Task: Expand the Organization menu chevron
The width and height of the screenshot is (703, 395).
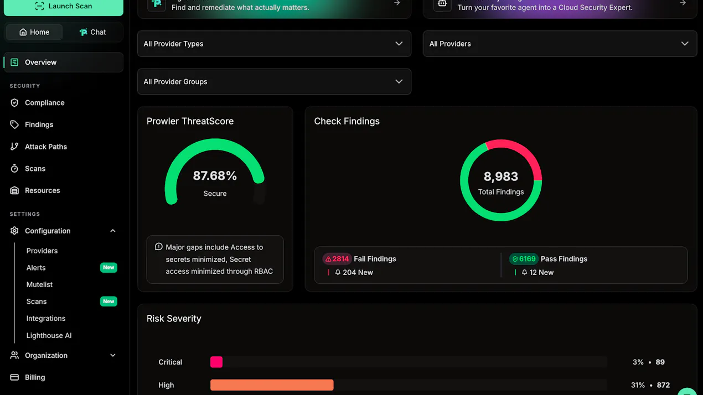Action: pyautogui.click(x=113, y=355)
